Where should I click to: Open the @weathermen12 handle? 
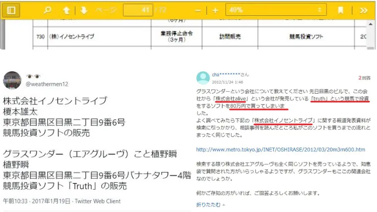(x=47, y=84)
